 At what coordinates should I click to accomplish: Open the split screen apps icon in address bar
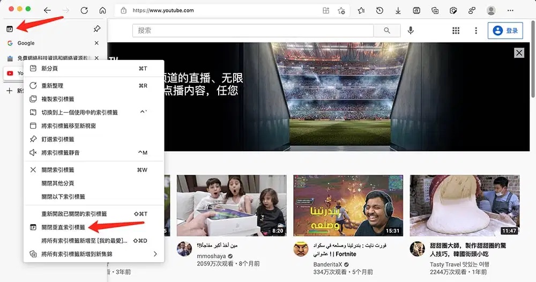point(326,11)
